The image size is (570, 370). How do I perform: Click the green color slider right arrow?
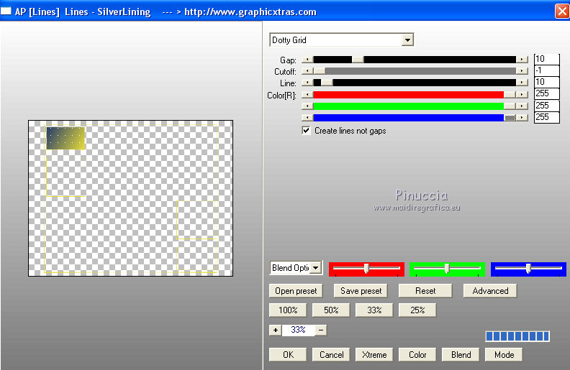[x=522, y=106]
